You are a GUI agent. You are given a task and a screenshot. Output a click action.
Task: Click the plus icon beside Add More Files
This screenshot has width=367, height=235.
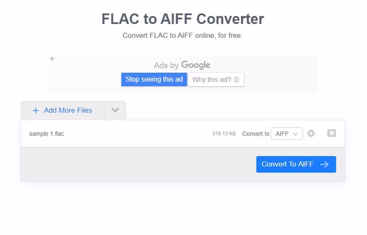[36, 111]
